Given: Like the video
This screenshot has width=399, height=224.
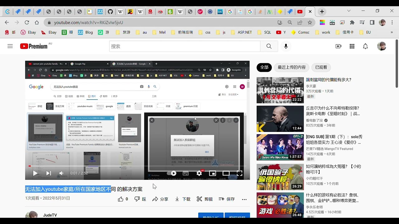Looking at the screenshot, I should [123, 199].
